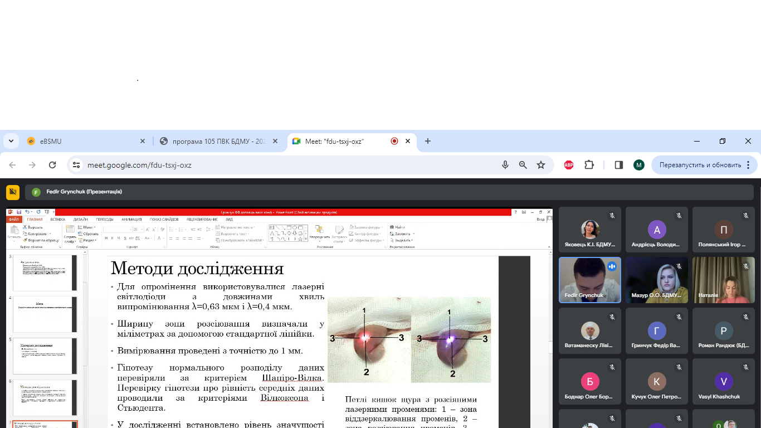Open the РЕЦЕНЗИРОВАНИЕ ribbon tab
The image size is (761, 428).
coord(202,220)
